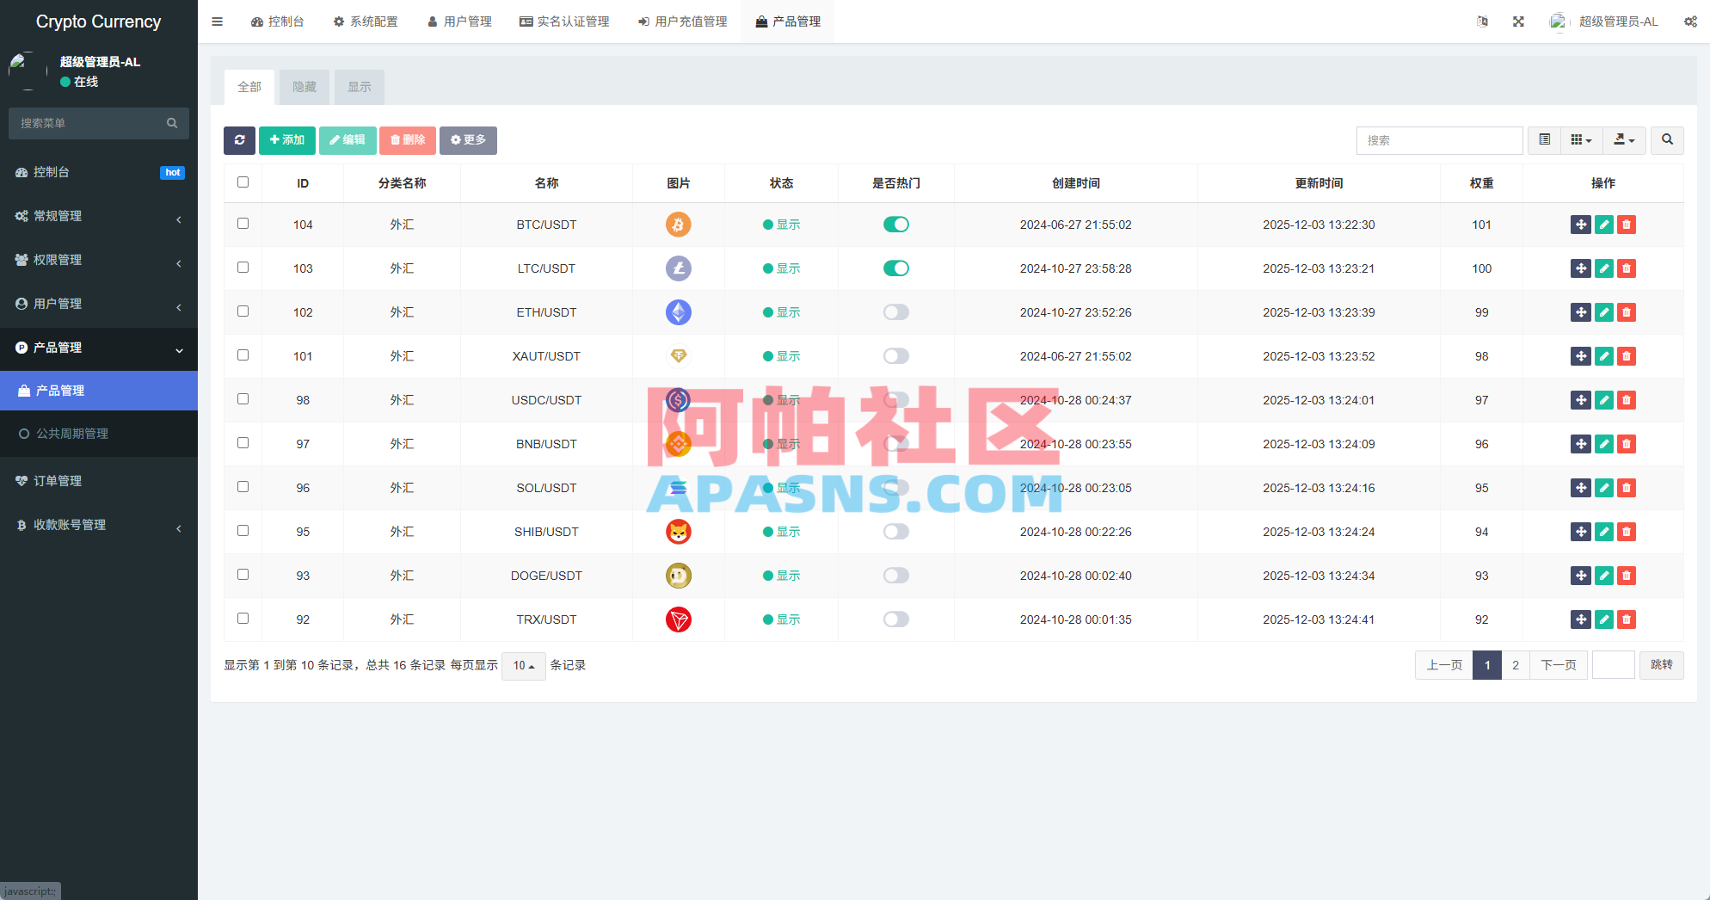The image size is (1710, 900).
Task: Click the Ethereum coin image thumbnail
Action: coord(679,312)
